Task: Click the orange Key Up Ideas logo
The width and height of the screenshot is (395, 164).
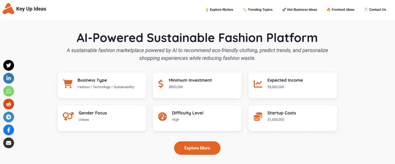Action: point(8,9)
